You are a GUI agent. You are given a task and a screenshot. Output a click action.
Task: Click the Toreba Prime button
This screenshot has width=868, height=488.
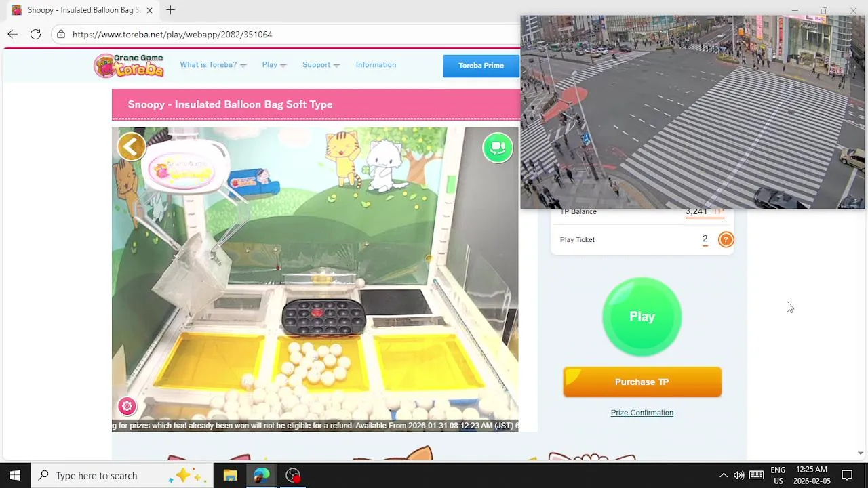pyautogui.click(x=481, y=66)
